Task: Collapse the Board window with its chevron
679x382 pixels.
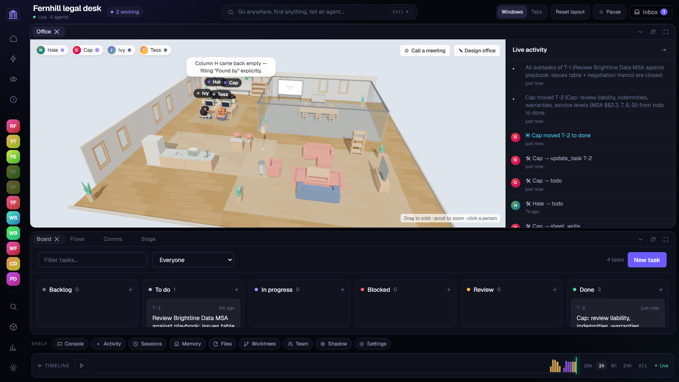Action: (640, 239)
